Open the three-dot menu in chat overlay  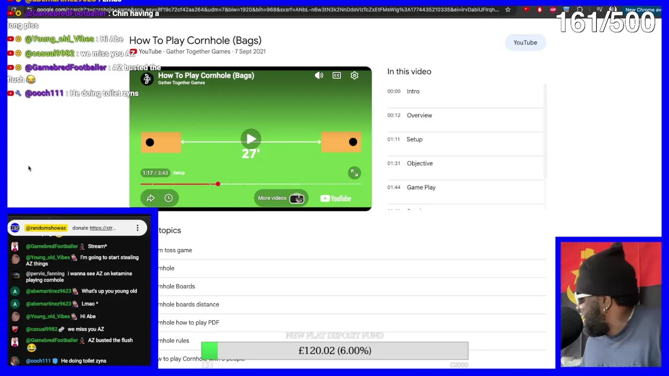137,228
